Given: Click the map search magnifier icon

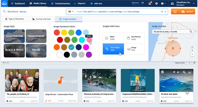Looking at the screenshot, I should click(191, 32).
